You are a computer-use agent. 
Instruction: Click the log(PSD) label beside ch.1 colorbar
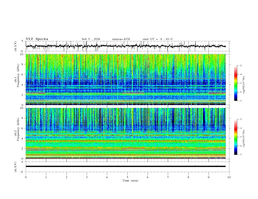tap(244, 83)
